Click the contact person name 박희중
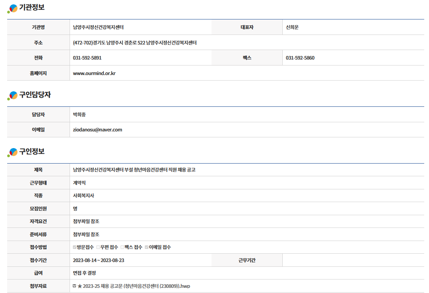The height and width of the screenshot is (293, 429). tap(79, 115)
